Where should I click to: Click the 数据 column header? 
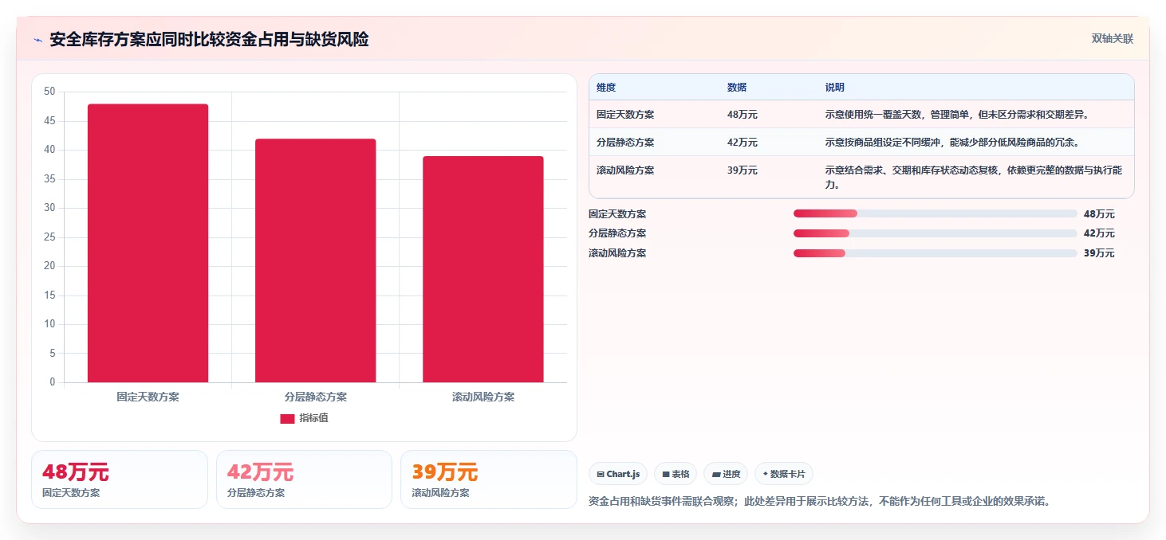[737, 88]
